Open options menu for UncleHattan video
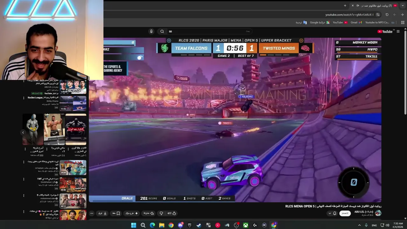Screen dimensions: 407x229 (24, 179)
